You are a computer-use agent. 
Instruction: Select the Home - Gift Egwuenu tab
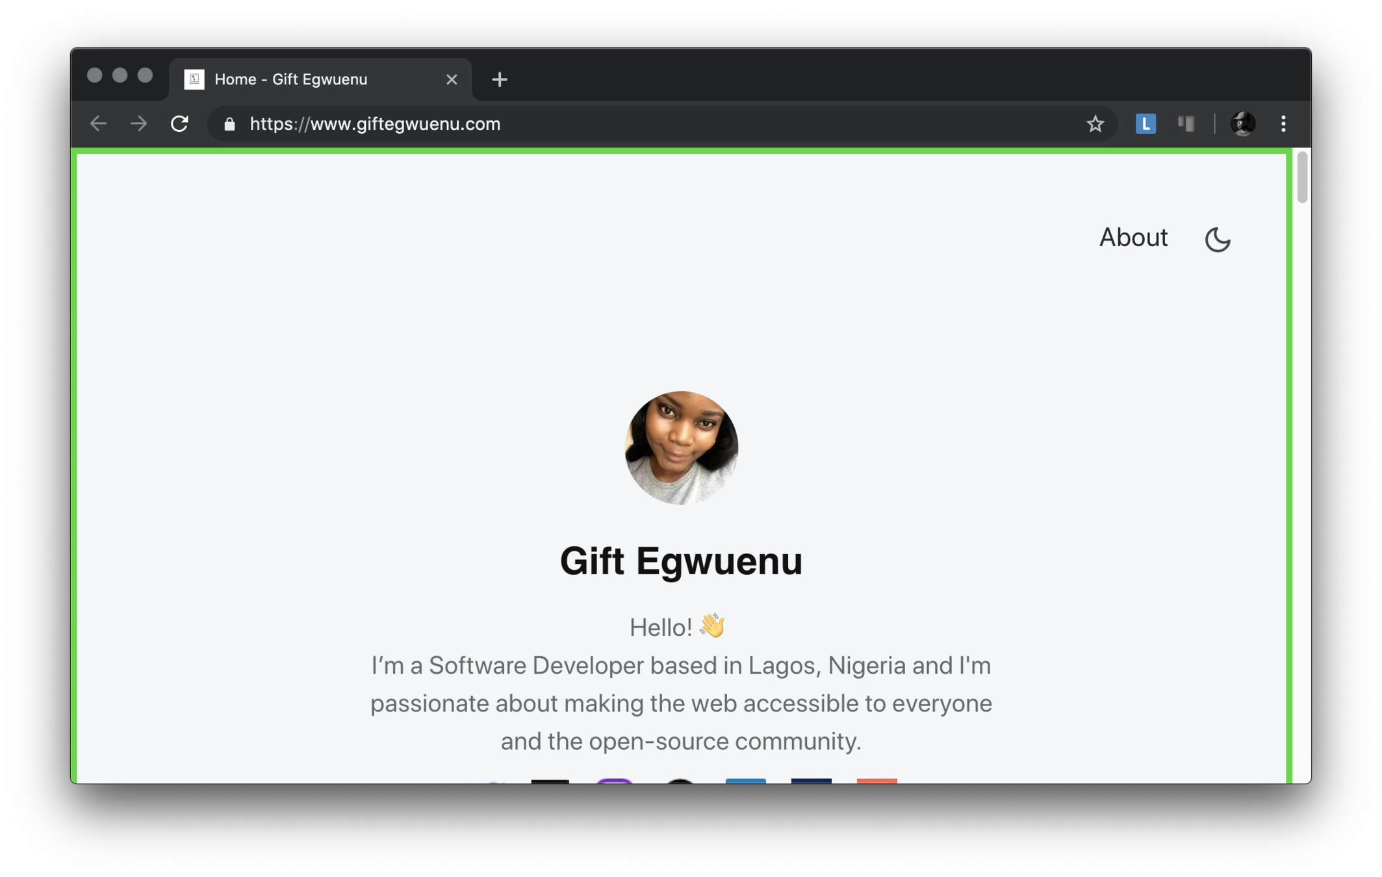click(x=291, y=79)
